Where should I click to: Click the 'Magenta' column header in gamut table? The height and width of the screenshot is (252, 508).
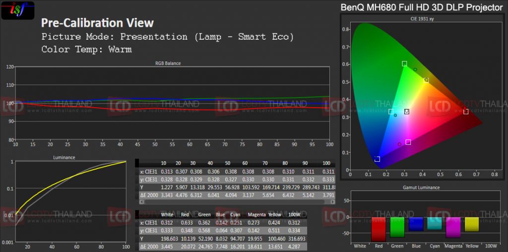(257, 214)
